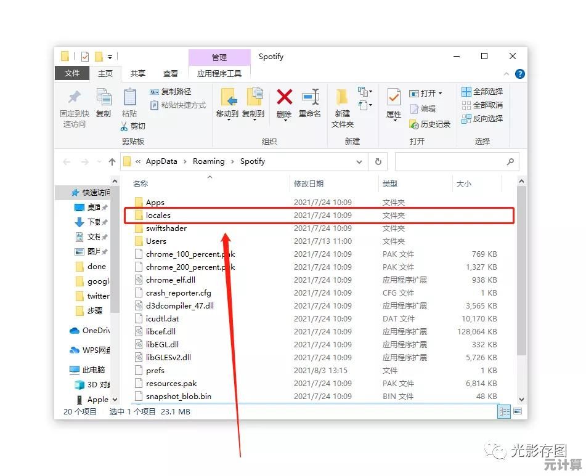The width and height of the screenshot is (586, 476).
Task: Click the Paste clipboard icon
Action: [x=129, y=97]
